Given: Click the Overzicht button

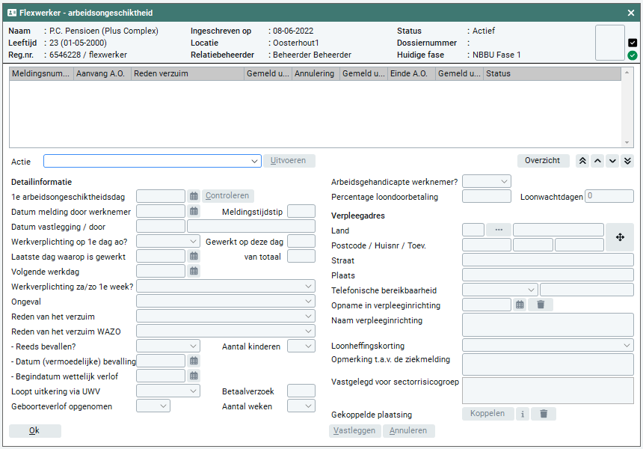Looking at the screenshot, I should pyautogui.click(x=543, y=161).
